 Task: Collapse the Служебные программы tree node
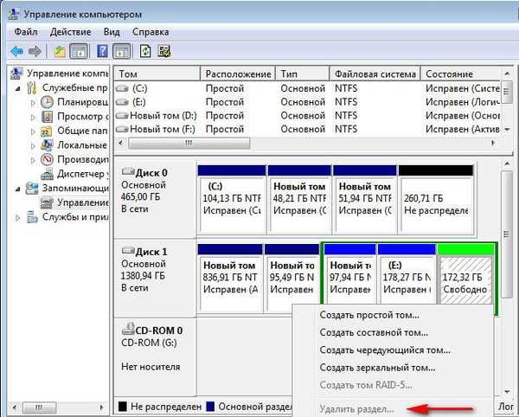pyautogui.click(x=19, y=88)
